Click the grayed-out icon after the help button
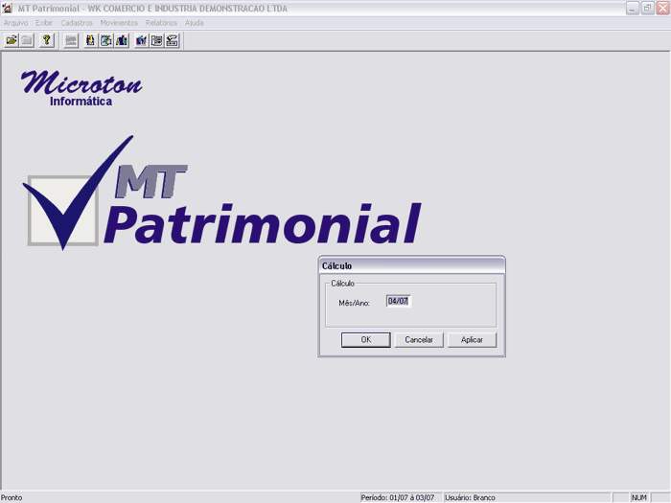This screenshot has height=503, width=671. coord(71,40)
